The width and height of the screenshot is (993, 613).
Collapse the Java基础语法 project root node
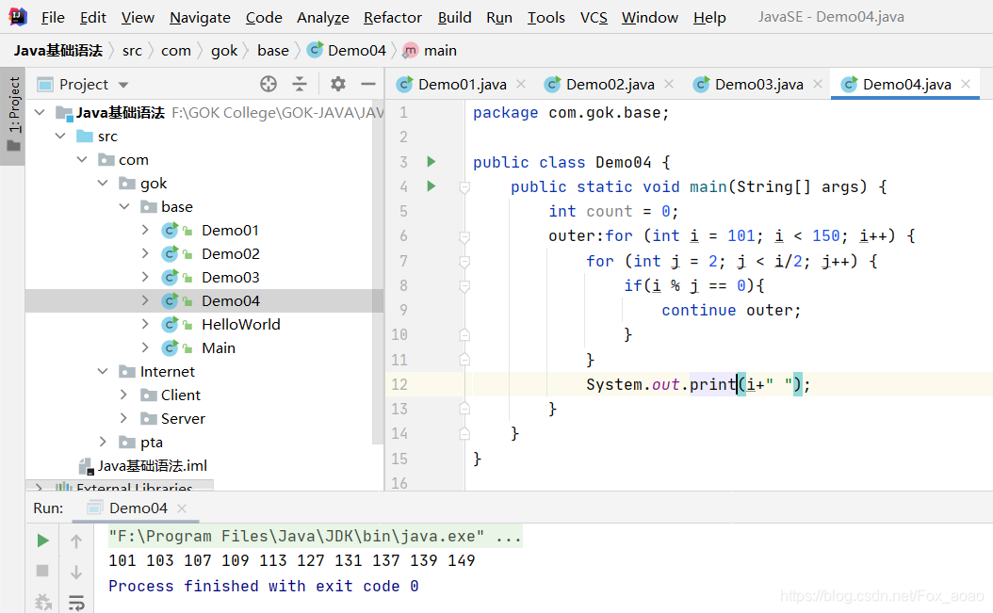pos(40,113)
